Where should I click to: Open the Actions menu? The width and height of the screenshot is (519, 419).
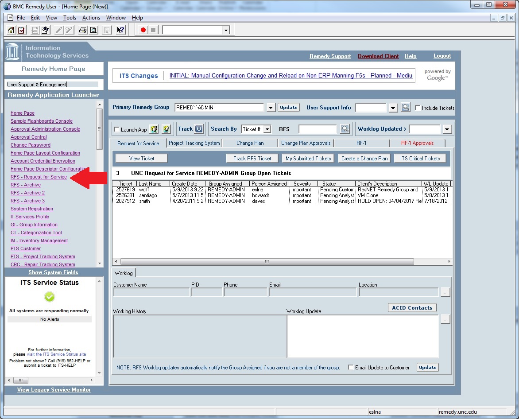[91, 18]
